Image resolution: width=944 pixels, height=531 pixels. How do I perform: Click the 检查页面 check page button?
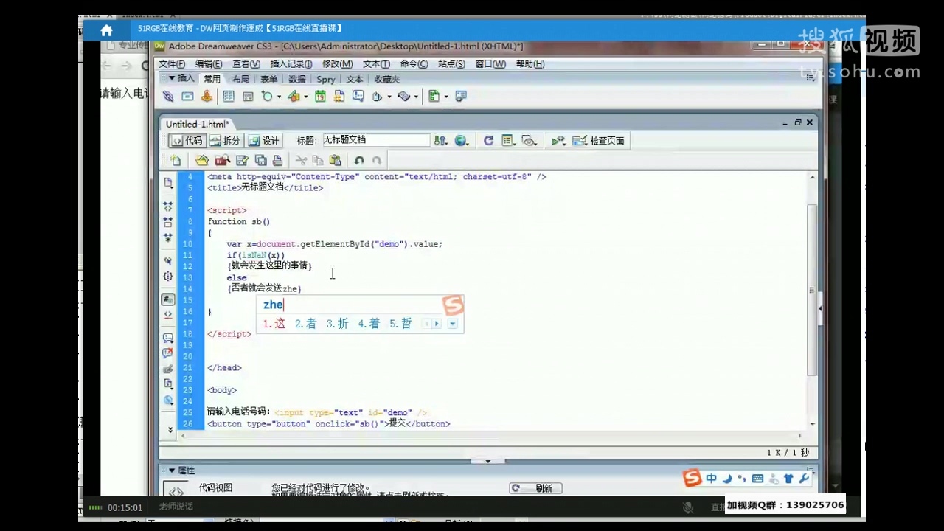[x=599, y=141]
